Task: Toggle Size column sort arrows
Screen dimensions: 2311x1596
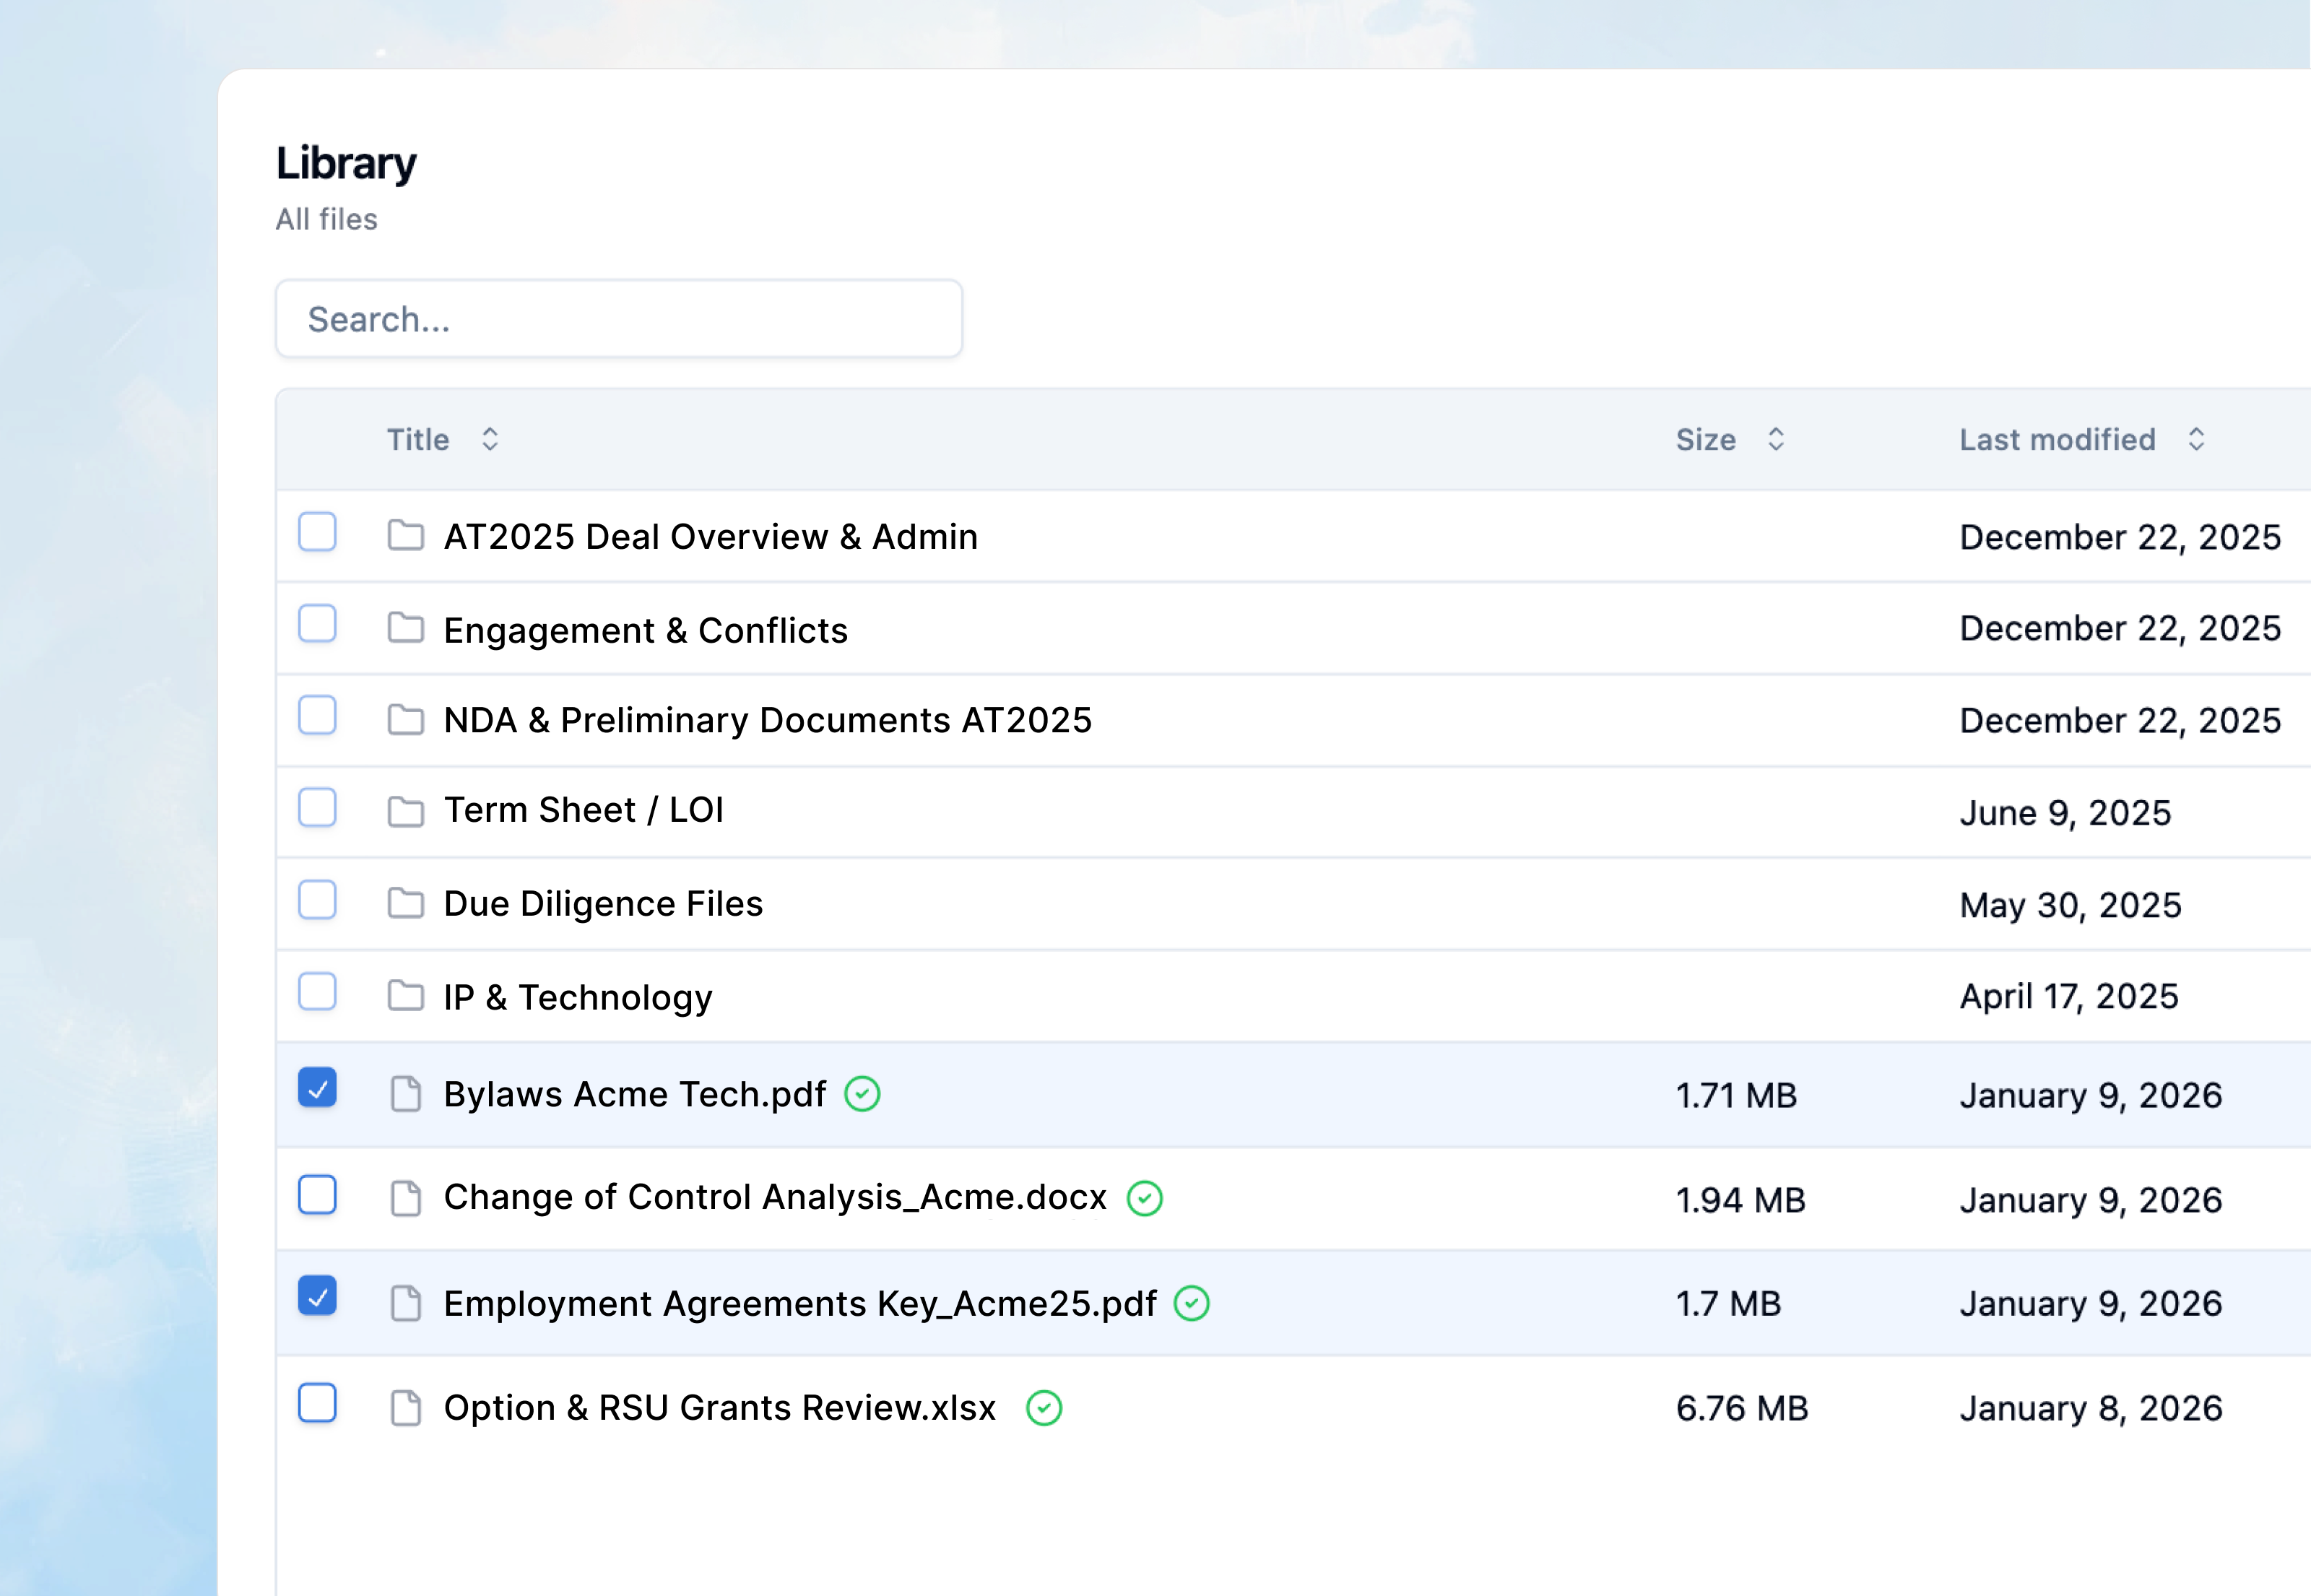Action: click(x=1775, y=439)
